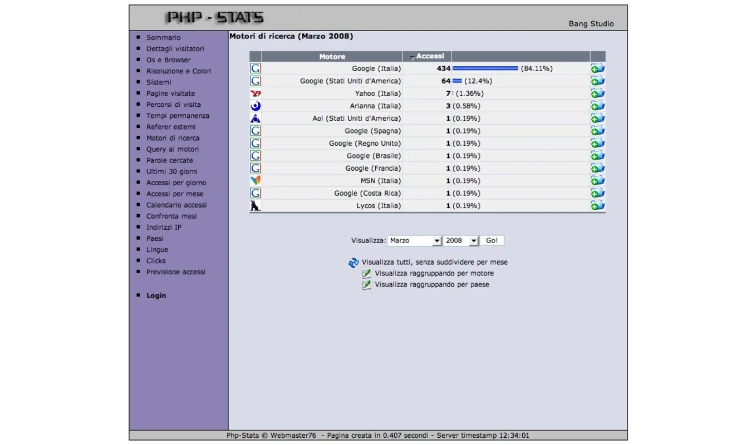This screenshot has height=445, width=756.
Task: Open Query ai motori link
Action: pos(173,149)
